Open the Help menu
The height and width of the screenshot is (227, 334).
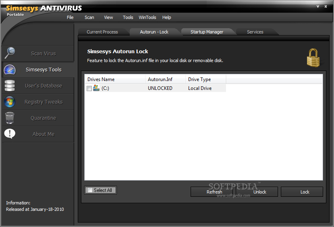[166, 17]
